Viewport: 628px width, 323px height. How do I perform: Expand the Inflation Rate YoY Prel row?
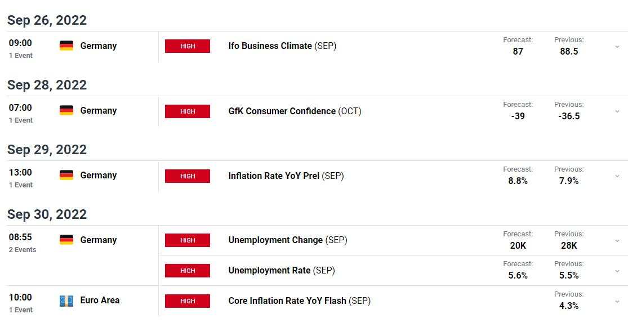pos(617,176)
